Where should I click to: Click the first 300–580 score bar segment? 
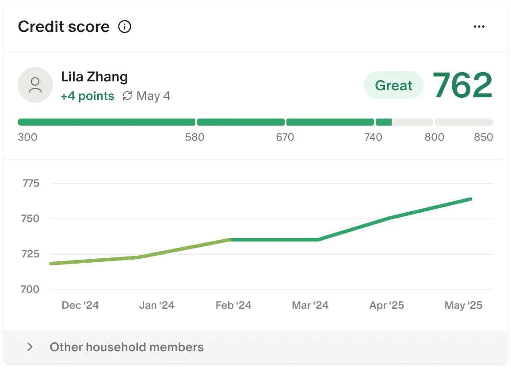click(107, 122)
